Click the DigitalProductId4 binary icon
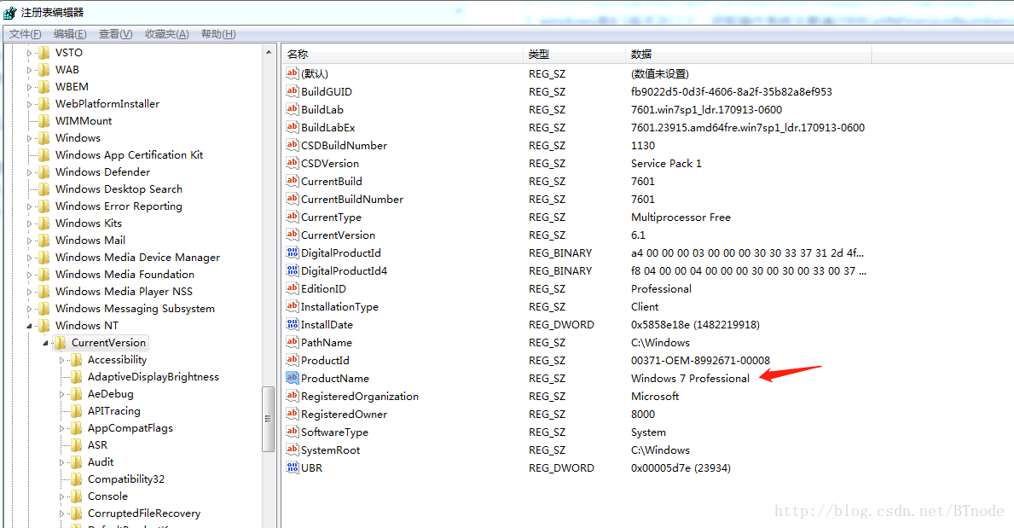Image resolution: width=1014 pixels, height=528 pixels. click(x=293, y=270)
